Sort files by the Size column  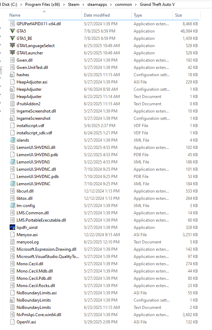(186, 15)
